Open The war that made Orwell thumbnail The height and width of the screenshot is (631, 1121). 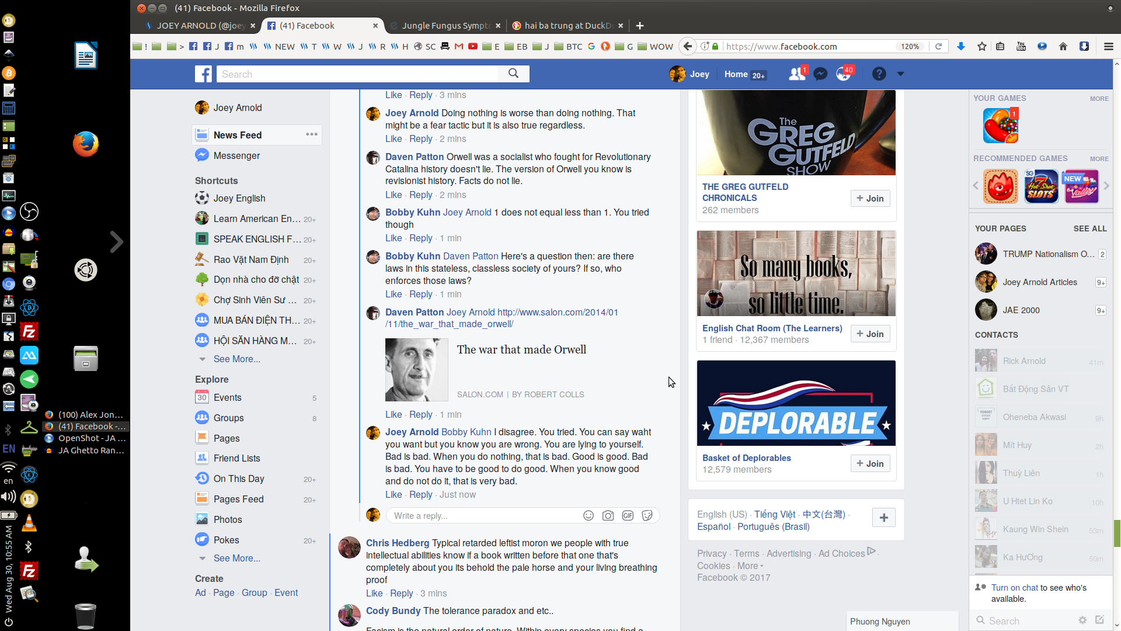pos(416,370)
